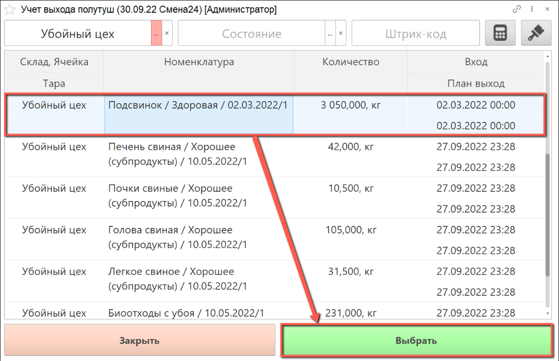This screenshot has width=559, height=361.
Task: Click into the Штрих-код input field
Action: point(415,34)
